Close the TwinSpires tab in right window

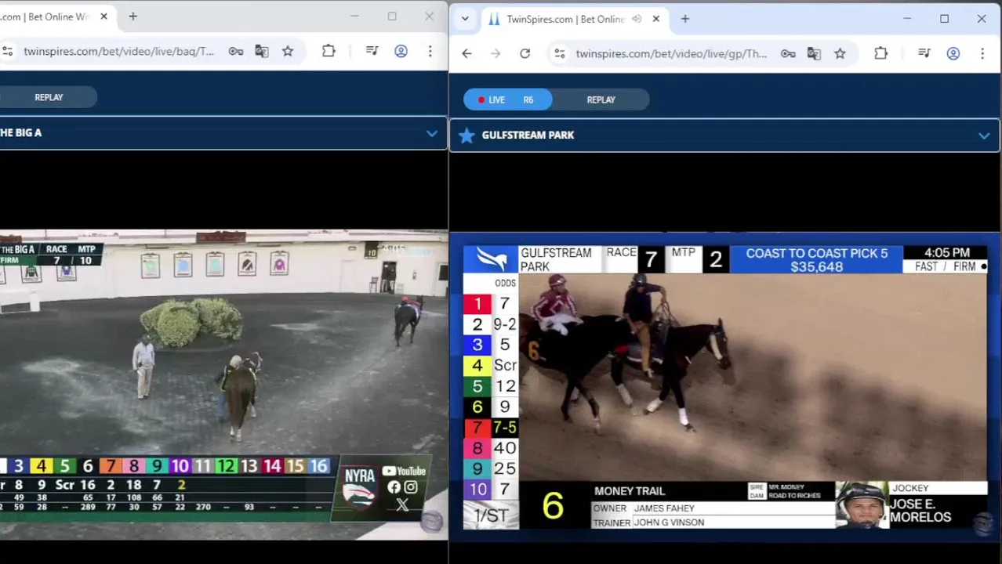pyautogui.click(x=656, y=19)
